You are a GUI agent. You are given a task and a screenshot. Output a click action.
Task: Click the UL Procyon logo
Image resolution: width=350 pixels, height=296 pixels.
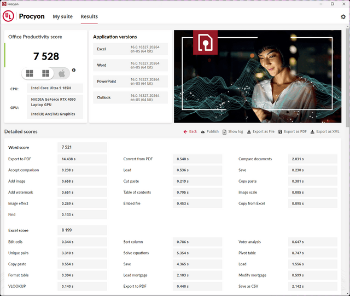pyautogui.click(x=8, y=16)
